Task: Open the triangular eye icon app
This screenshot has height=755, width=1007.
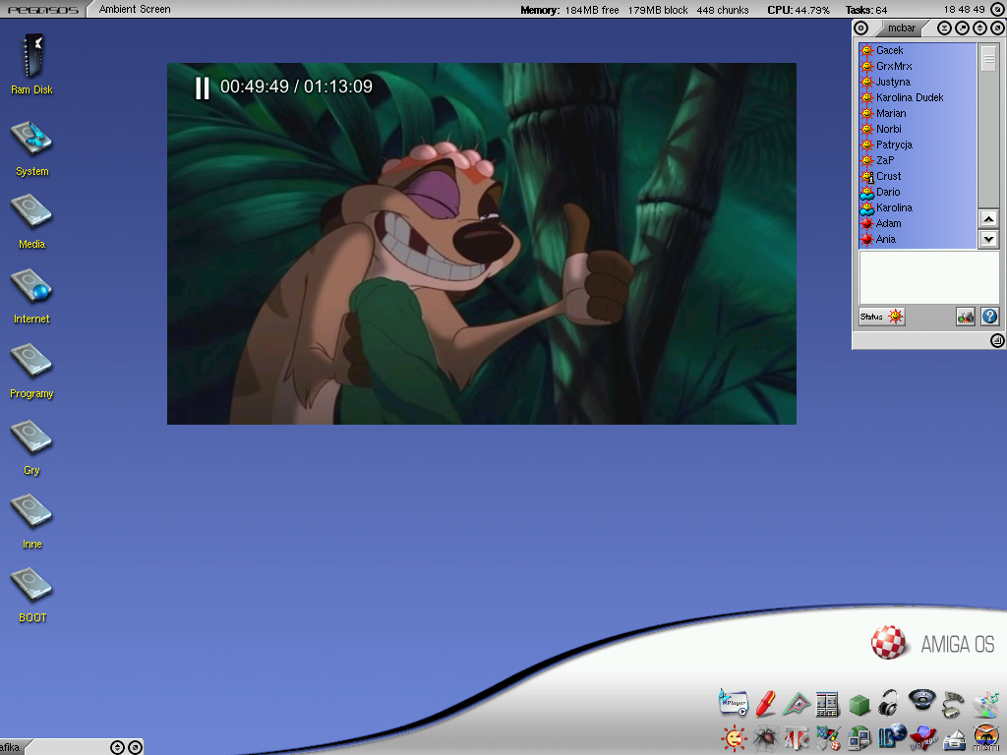Action: (797, 704)
